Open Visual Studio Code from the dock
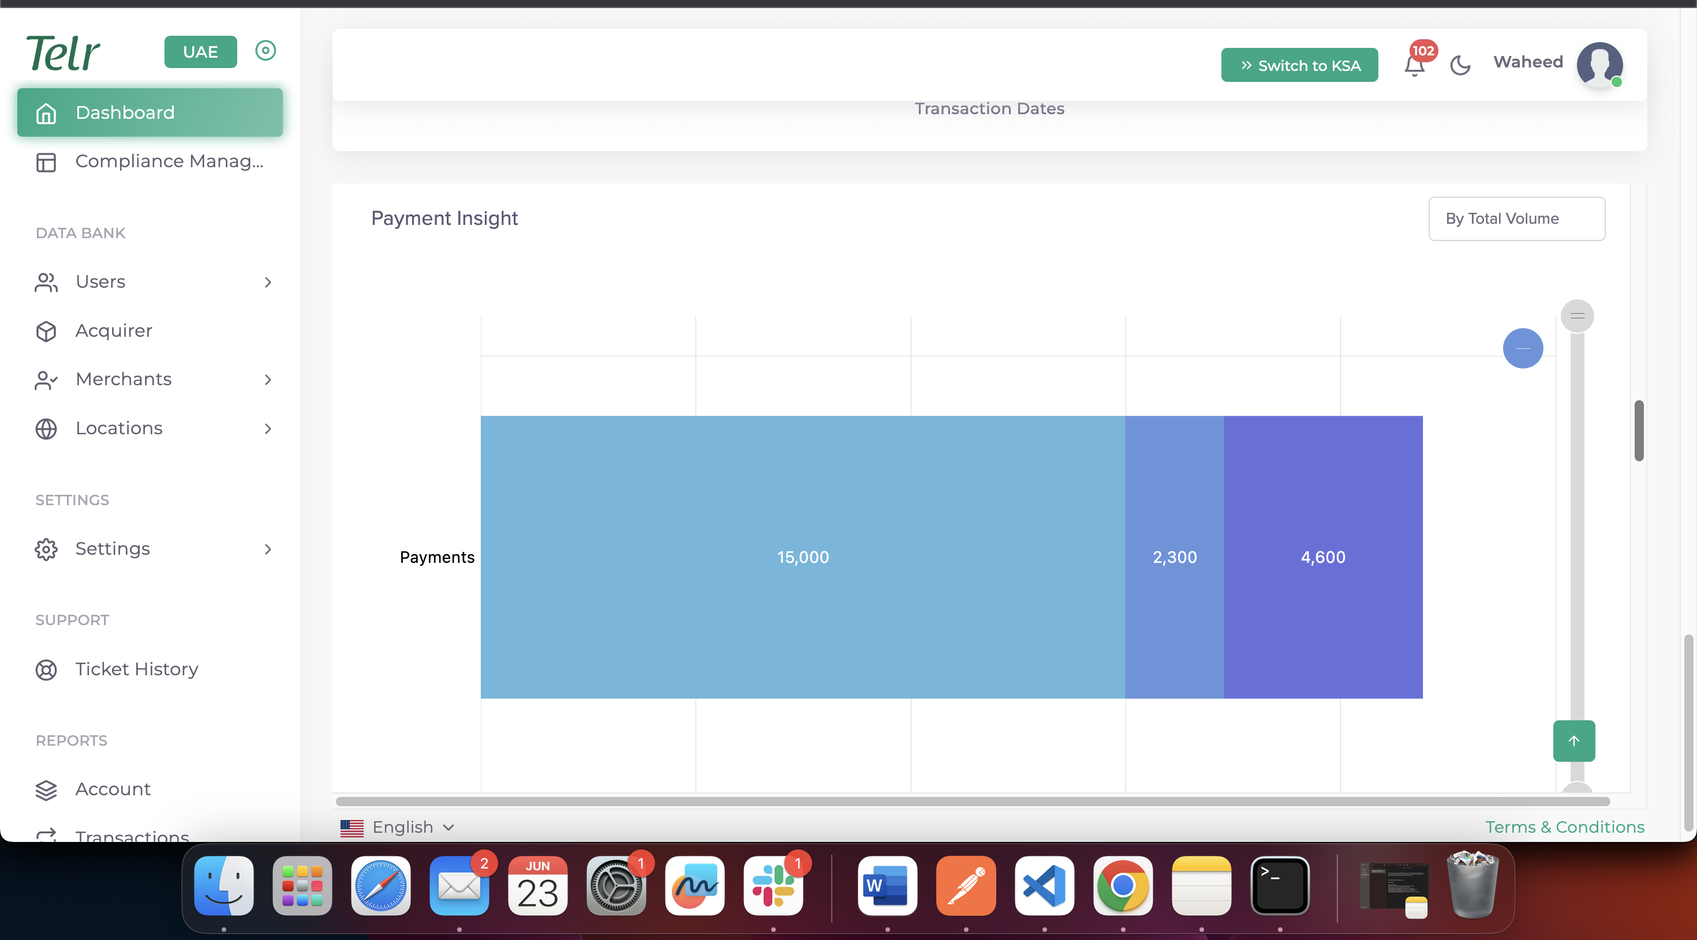 [1044, 885]
